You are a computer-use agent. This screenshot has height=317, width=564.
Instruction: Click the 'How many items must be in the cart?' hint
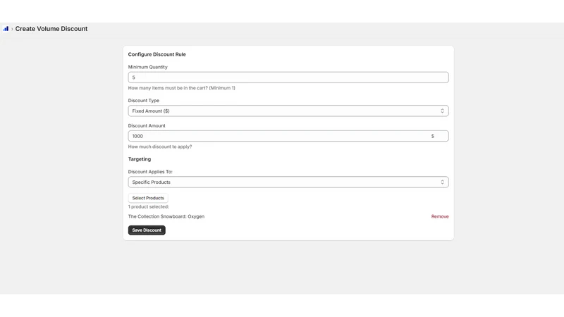182,87
